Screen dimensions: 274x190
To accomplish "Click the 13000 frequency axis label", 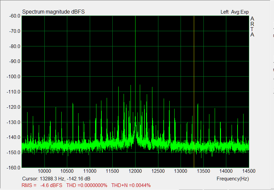I will click(x=181, y=171).
